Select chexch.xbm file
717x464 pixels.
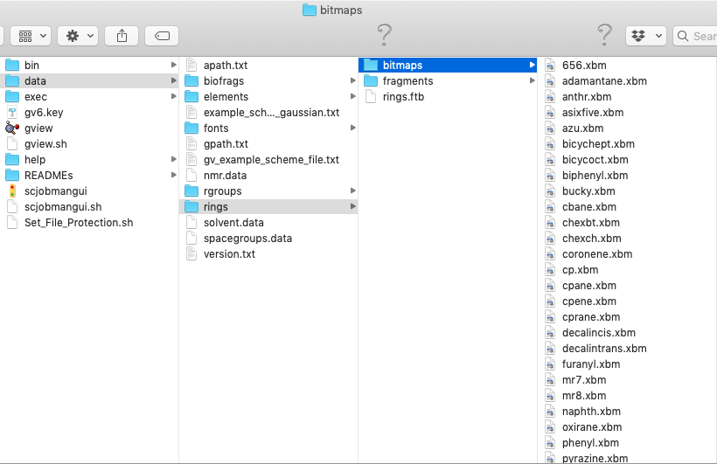[x=628, y=239]
